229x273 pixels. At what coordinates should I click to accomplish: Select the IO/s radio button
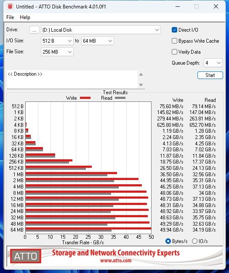point(194,241)
